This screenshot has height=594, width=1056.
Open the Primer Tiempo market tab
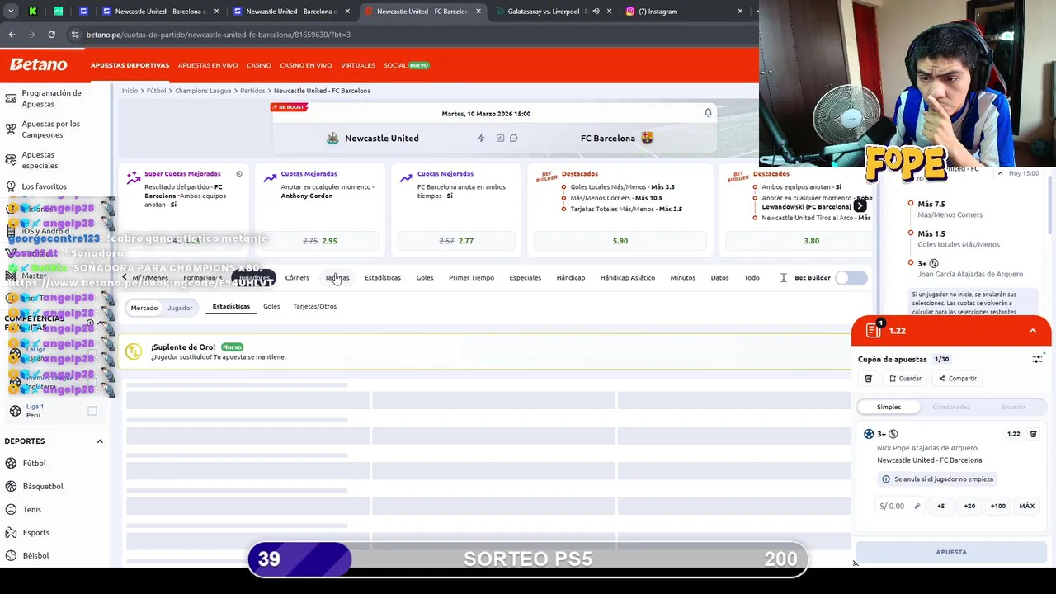coord(471,278)
